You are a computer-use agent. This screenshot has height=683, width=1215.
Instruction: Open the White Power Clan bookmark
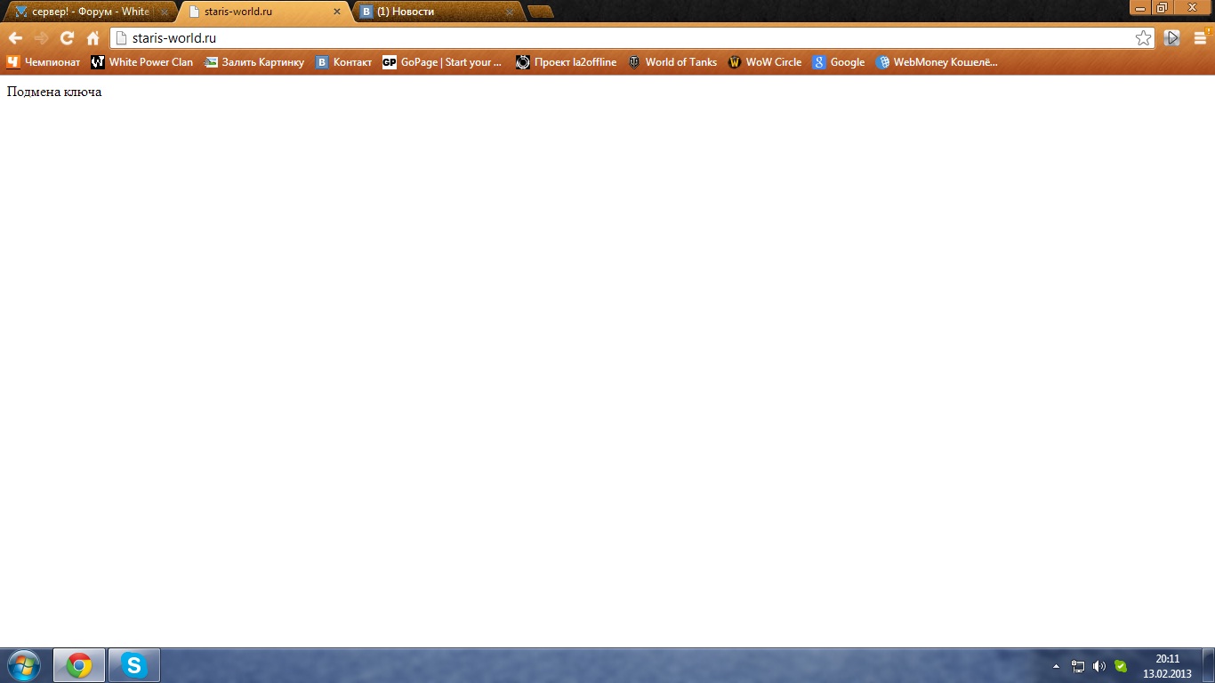point(142,62)
